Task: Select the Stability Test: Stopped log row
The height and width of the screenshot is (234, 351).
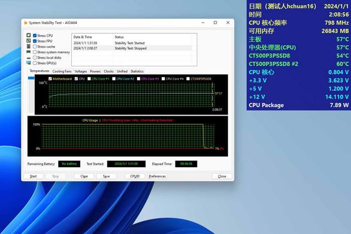Action: pos(133,48)
